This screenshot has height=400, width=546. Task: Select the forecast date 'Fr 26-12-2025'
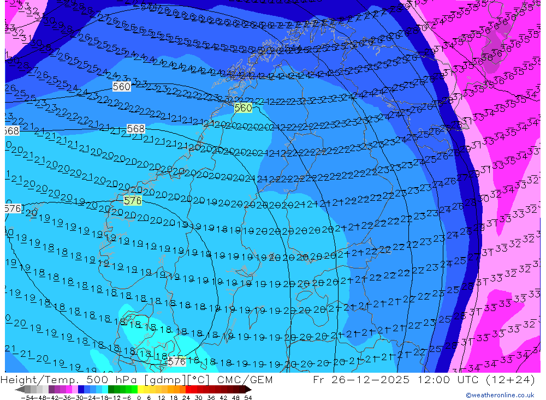click(x=361, y=379)
